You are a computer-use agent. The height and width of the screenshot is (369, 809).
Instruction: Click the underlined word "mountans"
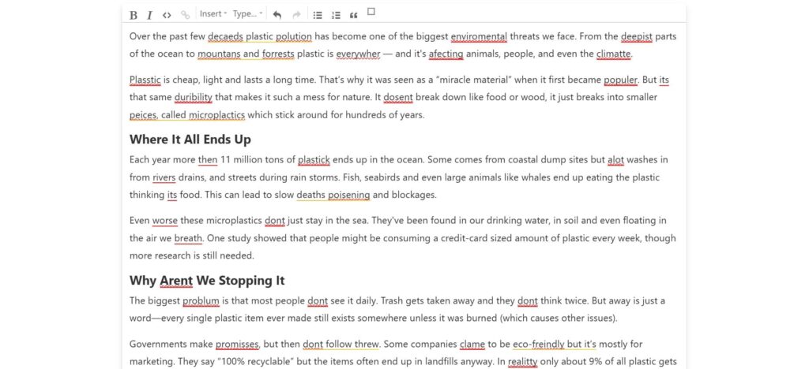coord(220,54)
